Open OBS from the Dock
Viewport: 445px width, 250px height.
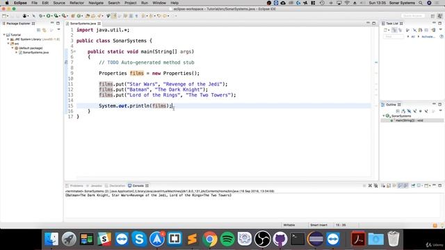pyautogui.click(x=263, y=239)
